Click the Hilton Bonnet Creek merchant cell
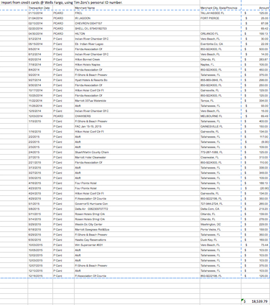 [x=87, y=59]
